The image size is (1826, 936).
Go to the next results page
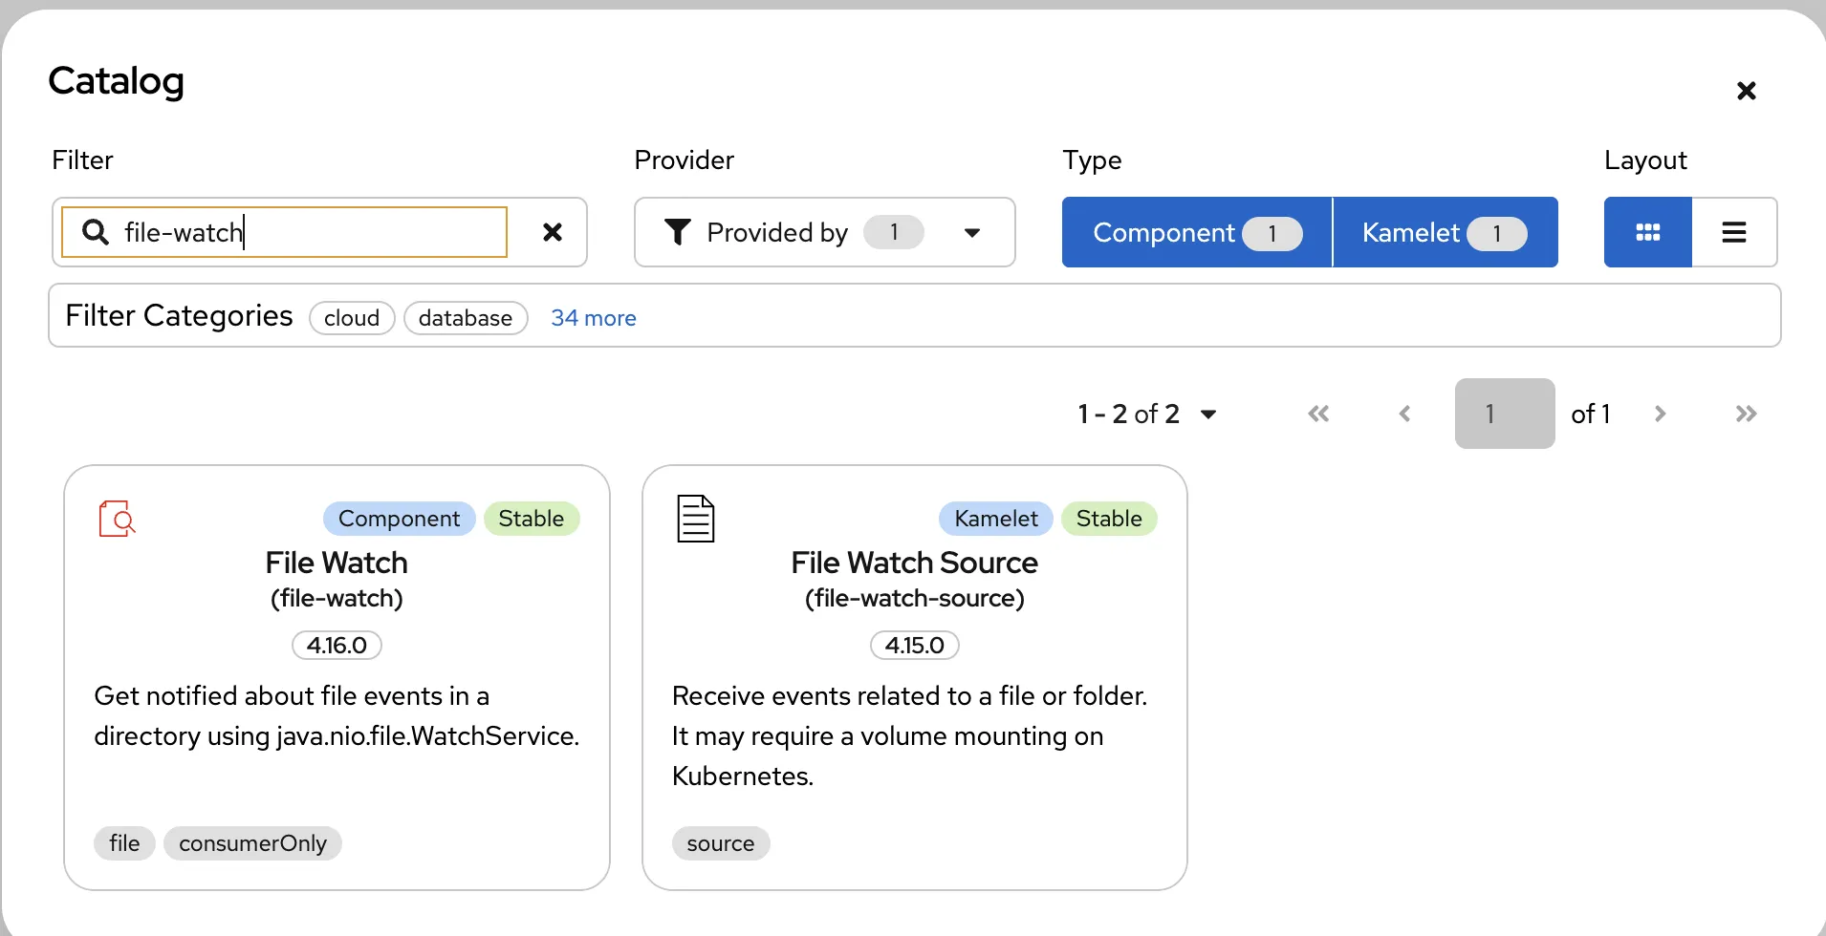1660,414
